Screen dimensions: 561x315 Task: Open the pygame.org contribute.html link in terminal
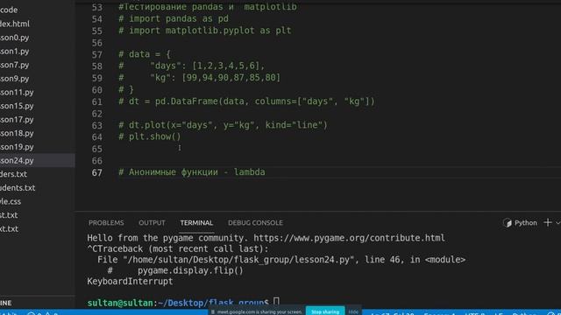click(x=349, y=238)
